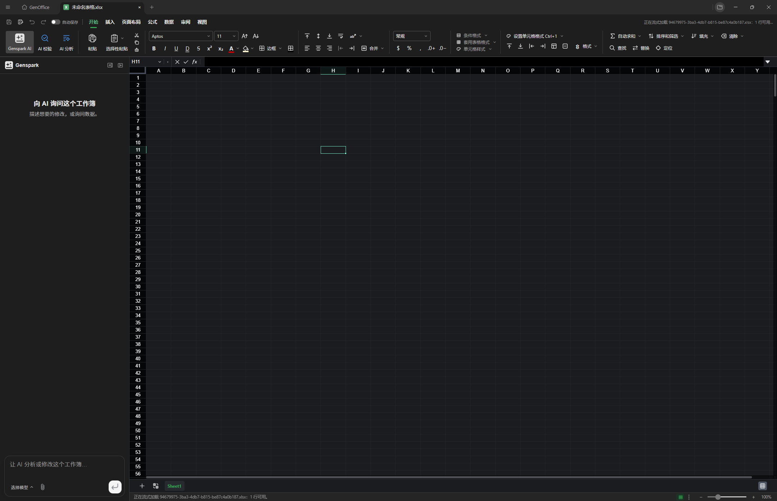Screen dimensions: 777x501
Task: Apply strikethrough formatting
Action: point(199,48)
